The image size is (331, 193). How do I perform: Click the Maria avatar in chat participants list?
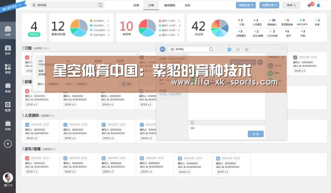[271, 65]
